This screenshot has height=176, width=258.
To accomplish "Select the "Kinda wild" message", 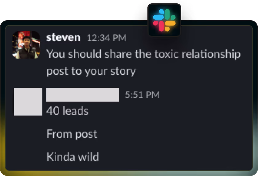I will click(72, 157).
